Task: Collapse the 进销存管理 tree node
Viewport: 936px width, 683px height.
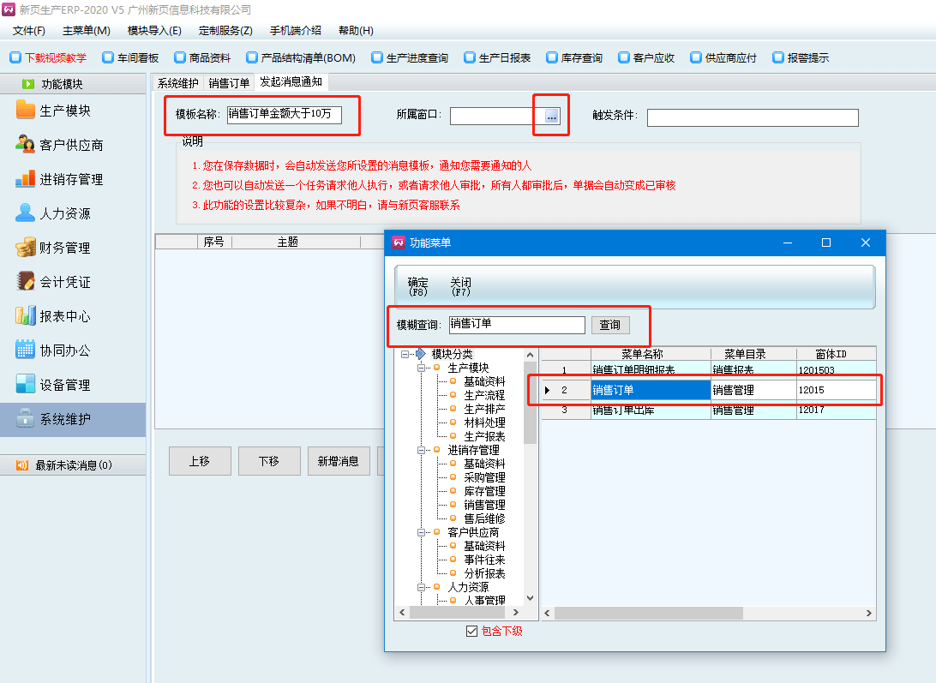Action: pyautogui.click(x=421, y=450)
